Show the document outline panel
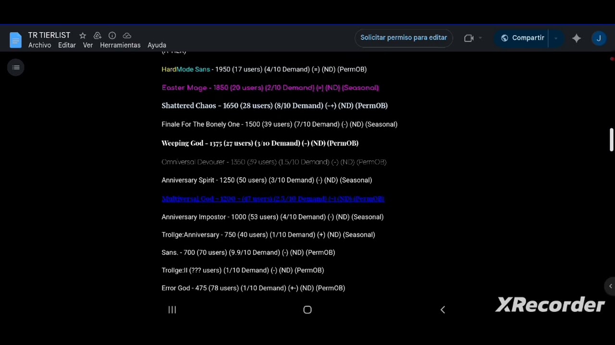 coord(16,68)
